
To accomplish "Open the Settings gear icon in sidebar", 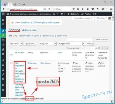I will pos(3,85).
